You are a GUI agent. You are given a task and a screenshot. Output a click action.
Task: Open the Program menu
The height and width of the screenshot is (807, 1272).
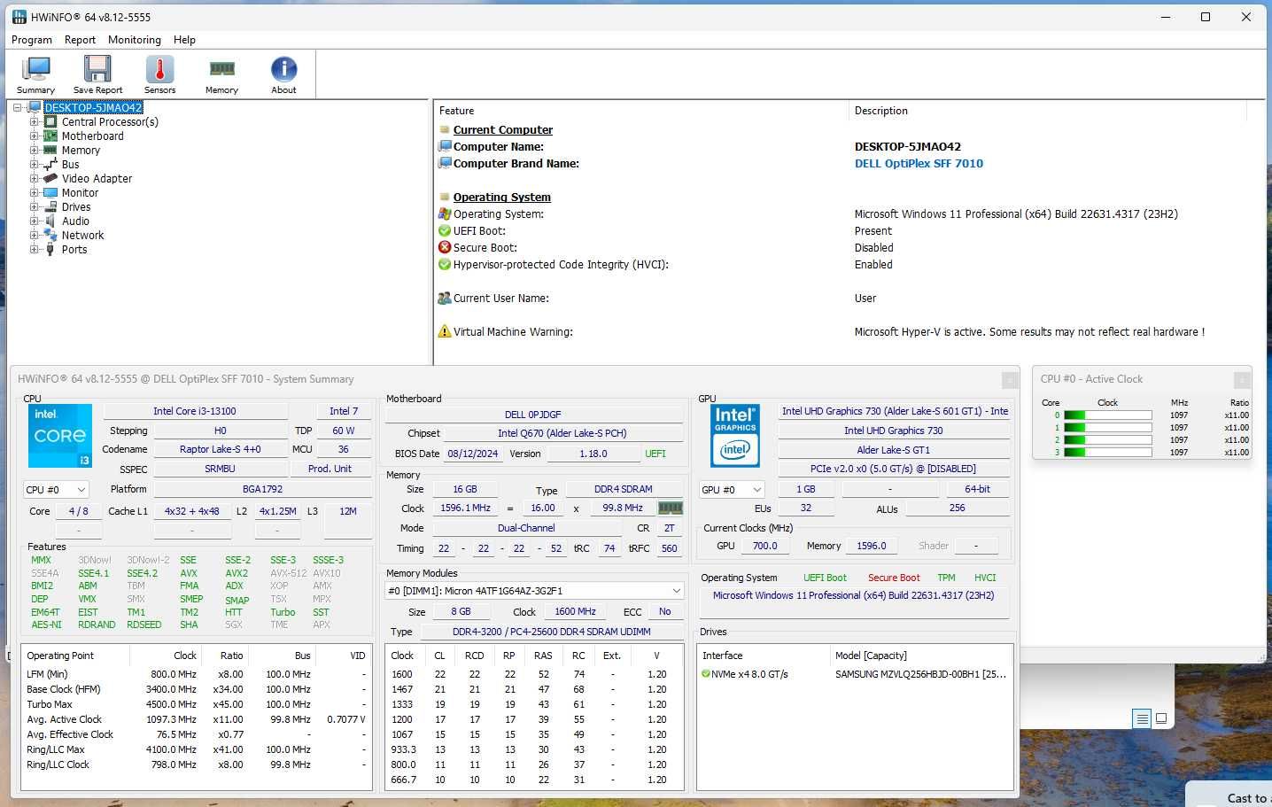tap(32, 40)
